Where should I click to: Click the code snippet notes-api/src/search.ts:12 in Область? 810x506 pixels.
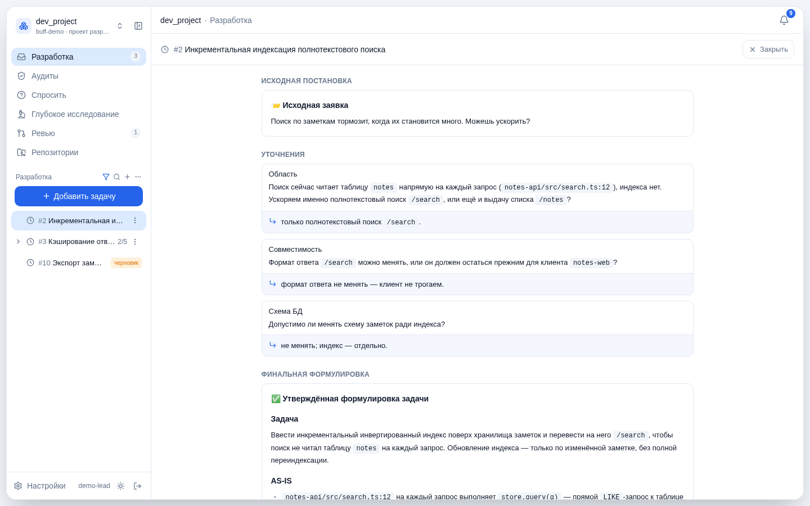click(x=557, y=187)
